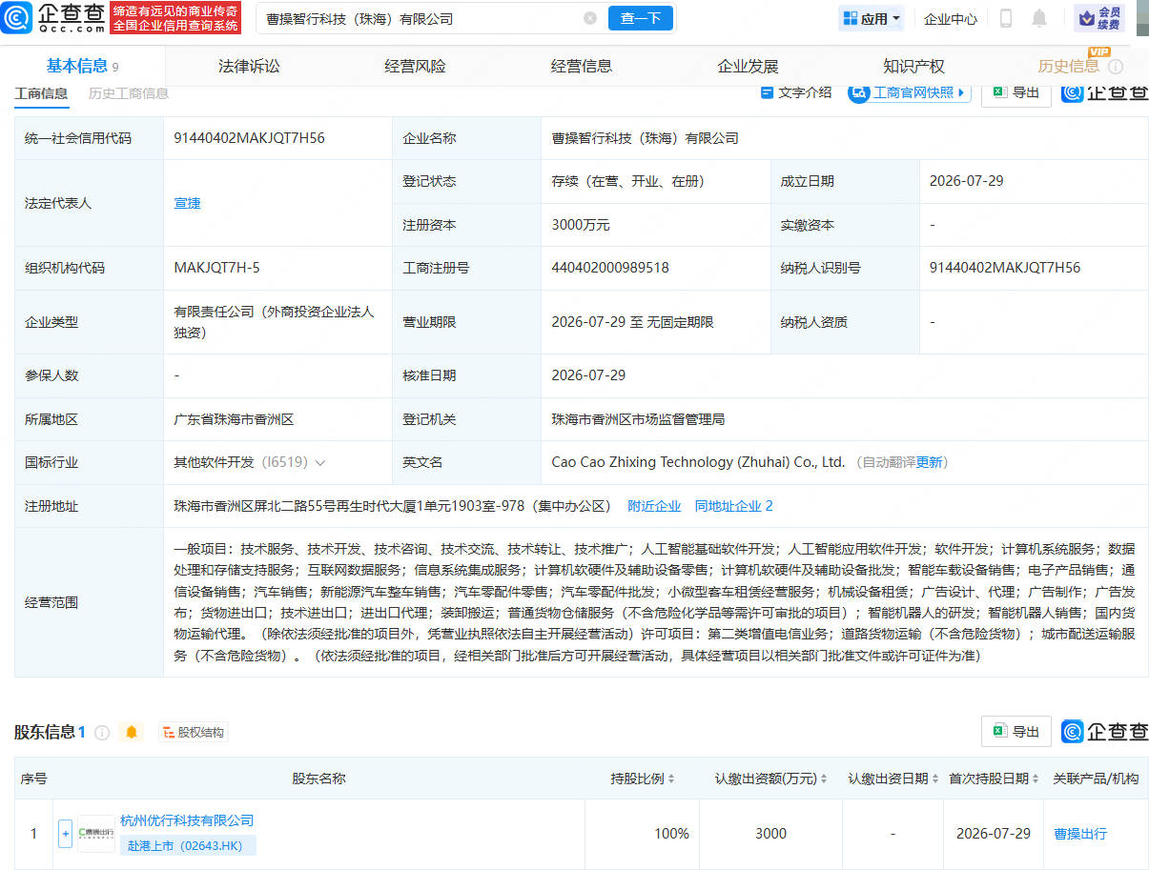
Task: Switch to 知识产权 tab
Action: 913,66
